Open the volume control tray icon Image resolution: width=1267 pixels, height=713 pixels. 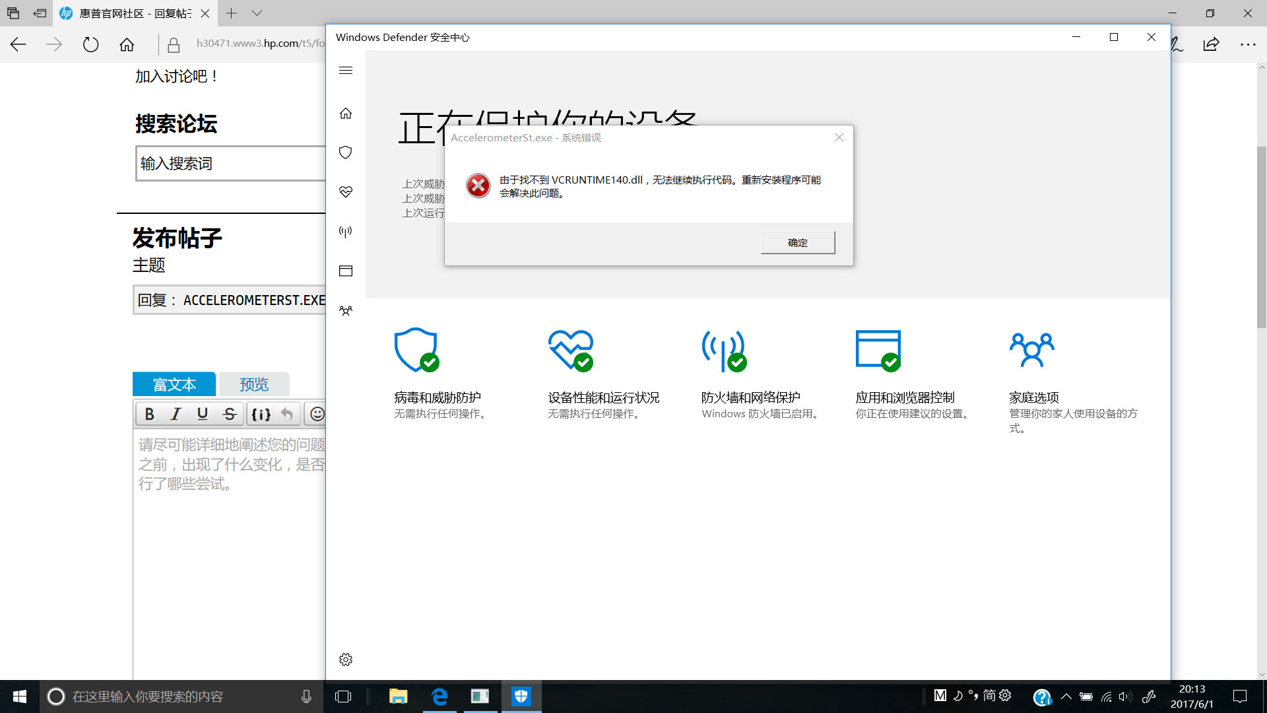click(x=1125, y=696)
